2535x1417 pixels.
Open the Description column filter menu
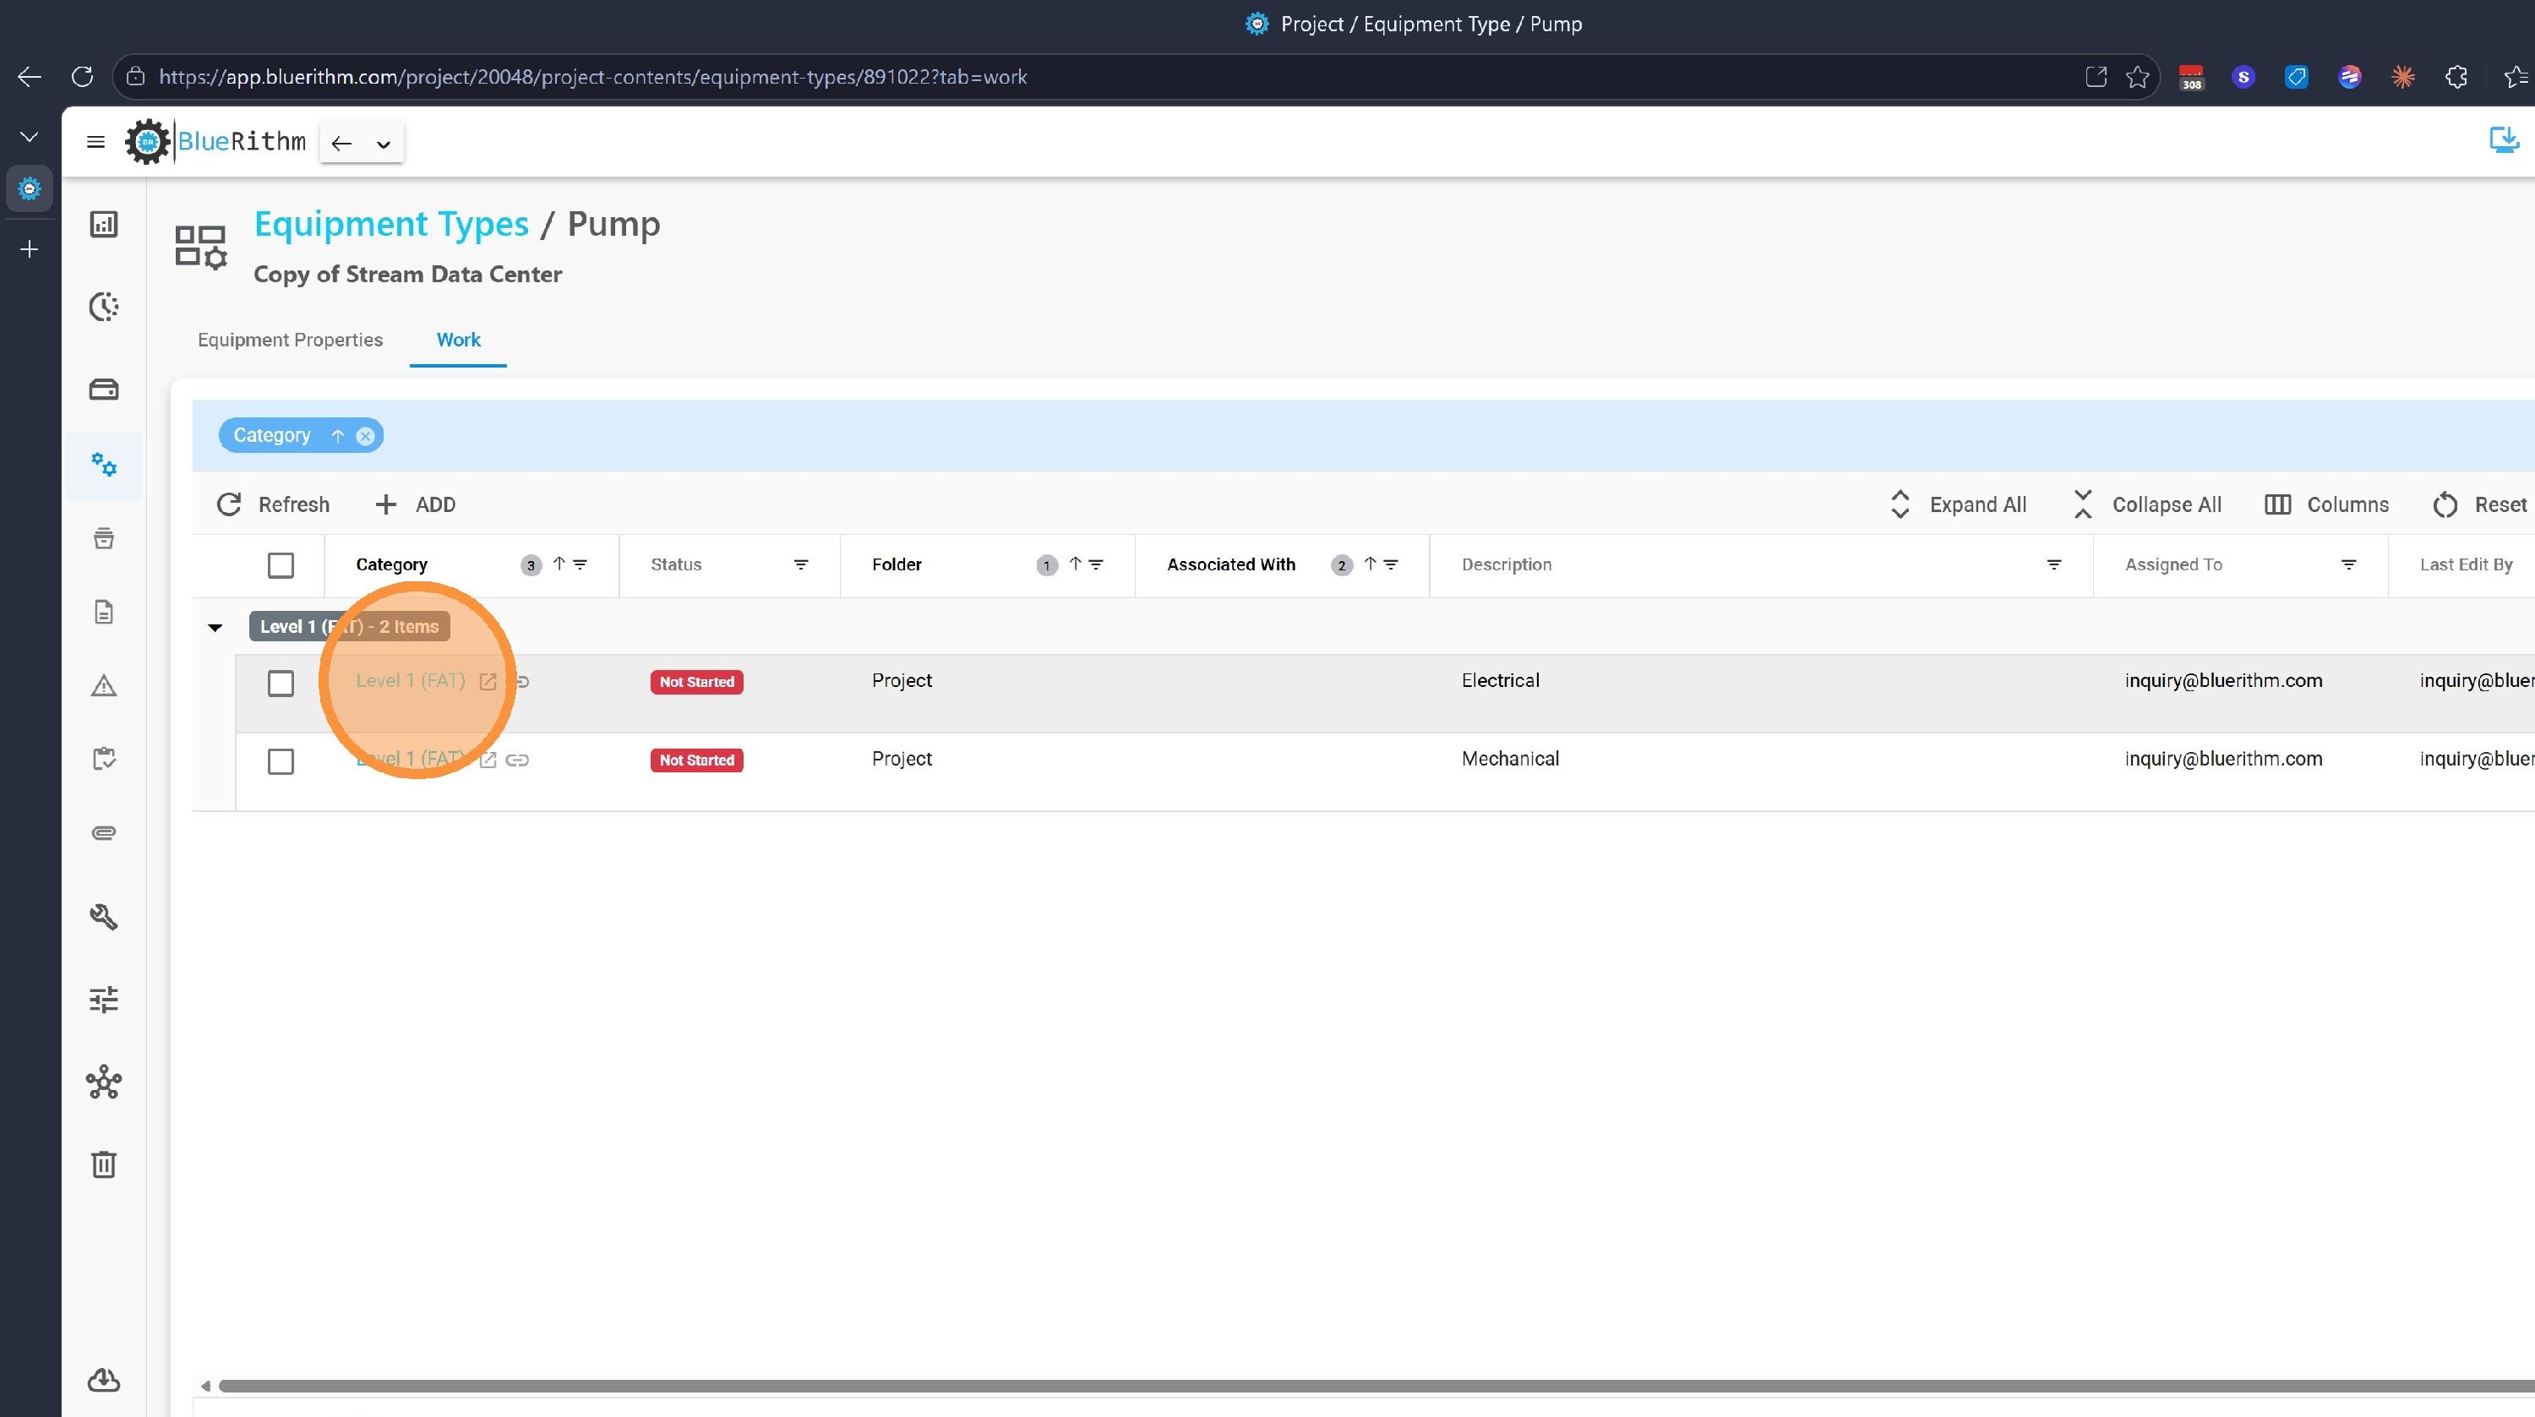tap(2055, 564)
